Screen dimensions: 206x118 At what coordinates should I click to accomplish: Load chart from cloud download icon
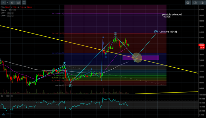point(195,3)
